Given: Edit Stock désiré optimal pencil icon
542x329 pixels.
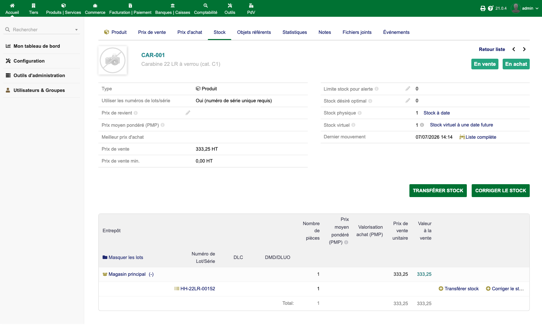Looking at the screenshot, I should click(x=408, y=101).
